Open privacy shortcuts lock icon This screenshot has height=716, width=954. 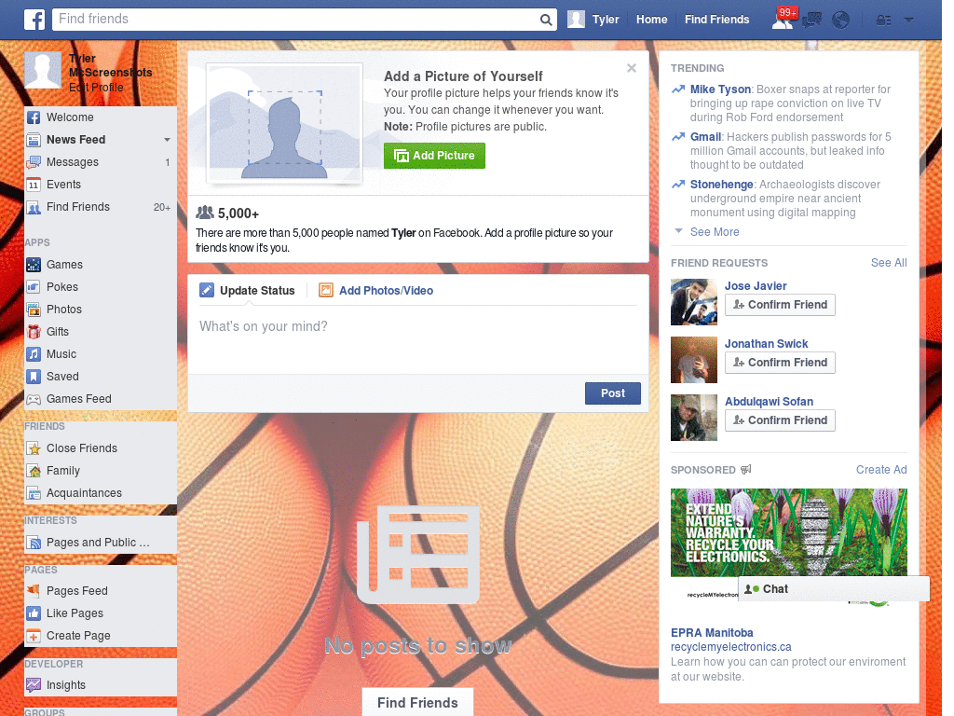click(x=883, y=21)
